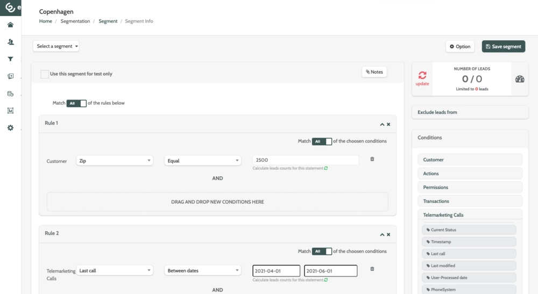Delete the Last call condition trash icon
The width and height of the screenshot is (538, 294).
point(372,269)
